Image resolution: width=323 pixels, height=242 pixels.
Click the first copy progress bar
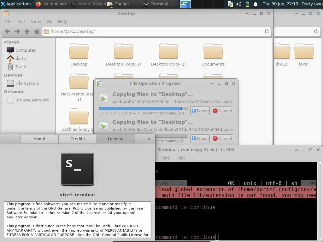144,108
